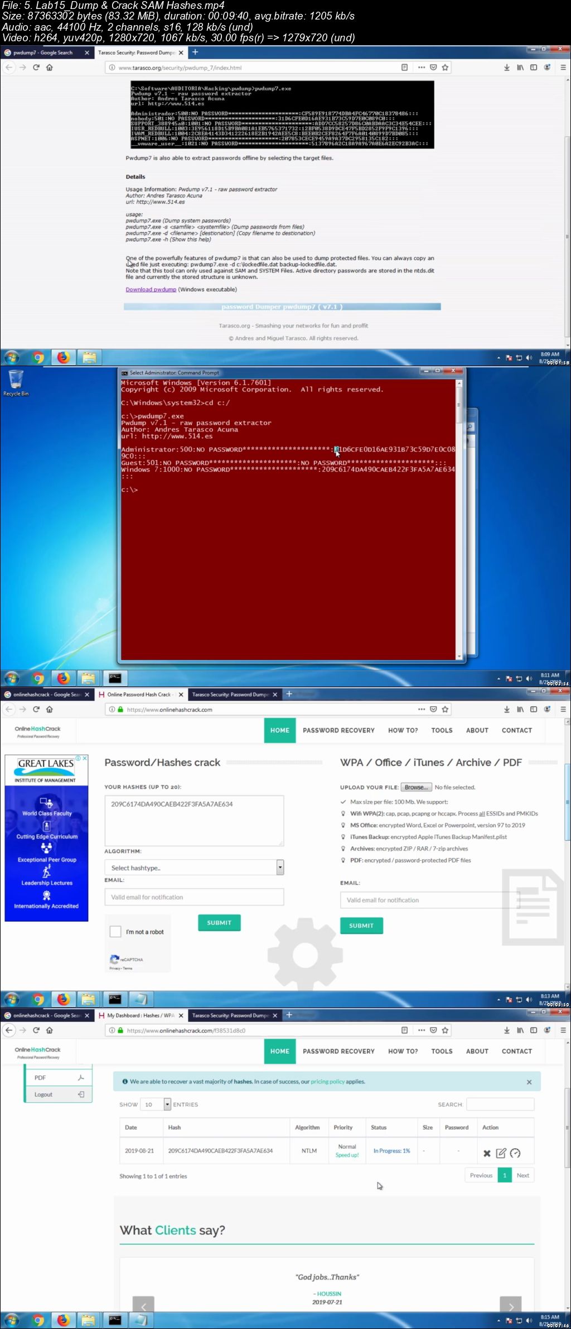Toggle reader view on the tarasco.org page
The height and width of the screenshot is (1329, 571).
(x=404, y=68)
